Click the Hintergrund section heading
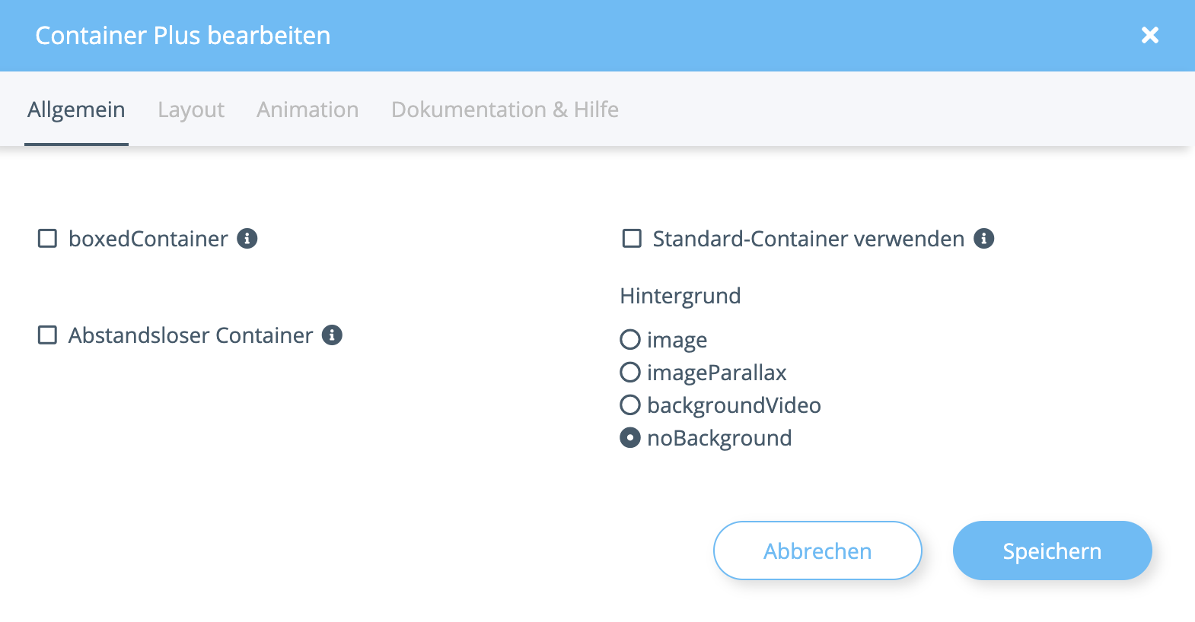 tap(680, 296)
